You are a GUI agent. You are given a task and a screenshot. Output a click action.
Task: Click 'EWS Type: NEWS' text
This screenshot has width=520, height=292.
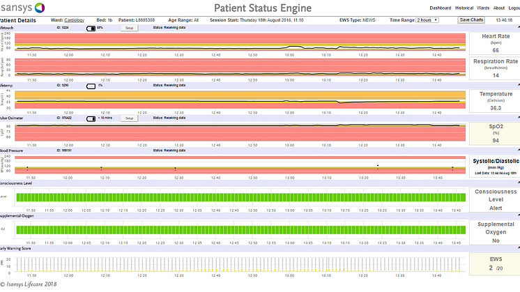pos(357,20)
